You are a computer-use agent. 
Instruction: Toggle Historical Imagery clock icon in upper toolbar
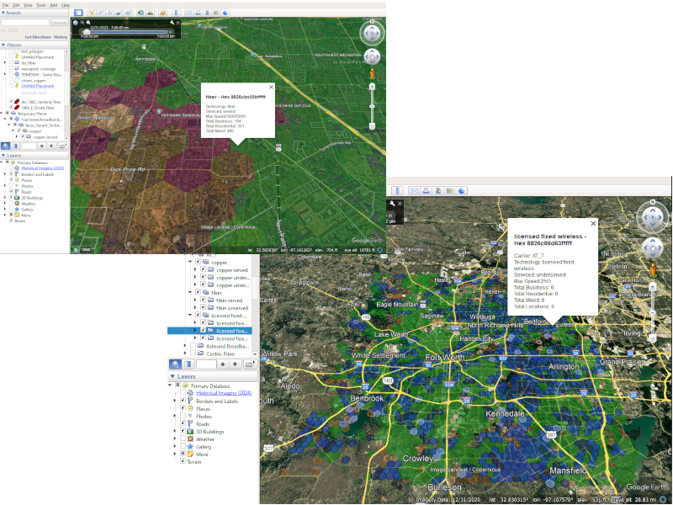click(140, 13)
